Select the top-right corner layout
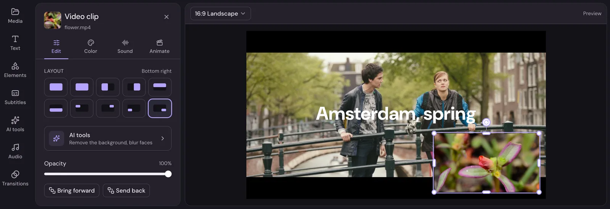Viewport: 610px width, 209px height. [108, 108]
